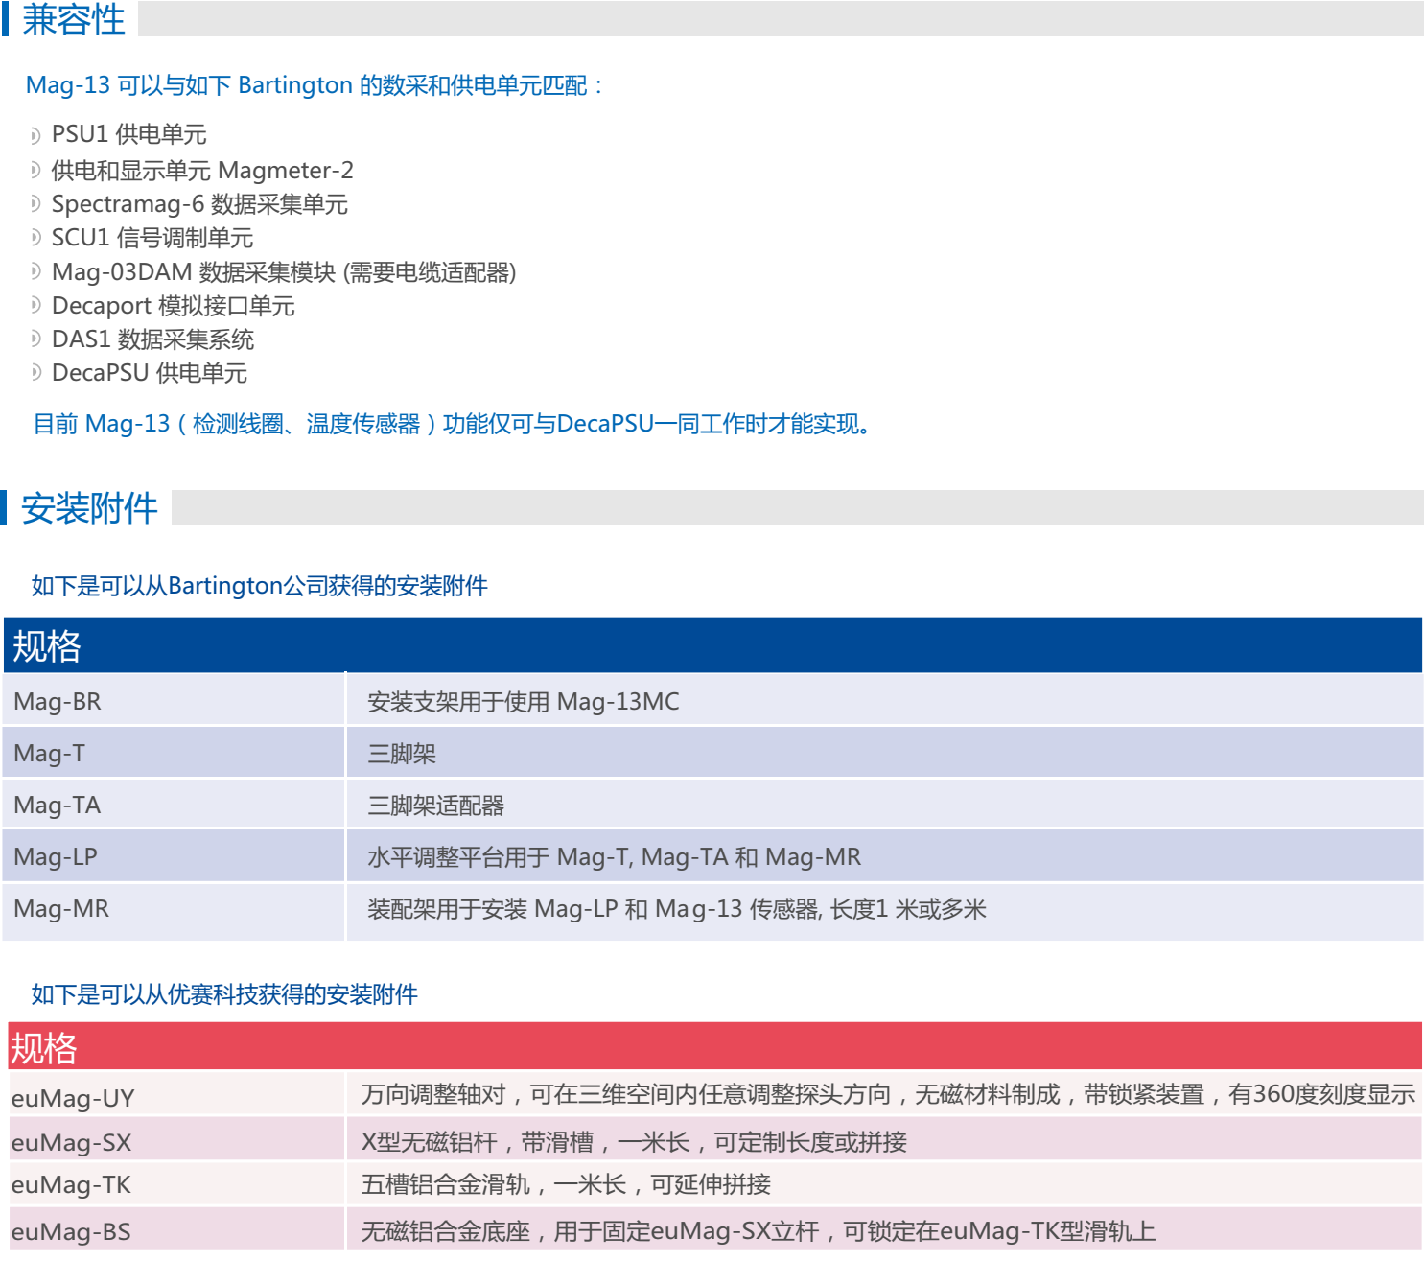The image size is (1424, 1261).
Task: Click the blue 规格 table header
Action: [x=712, y=645]
